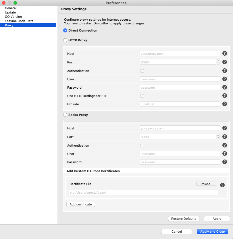Click the Certificate File path input field
233x239 pixels.
tap(143, 193)
